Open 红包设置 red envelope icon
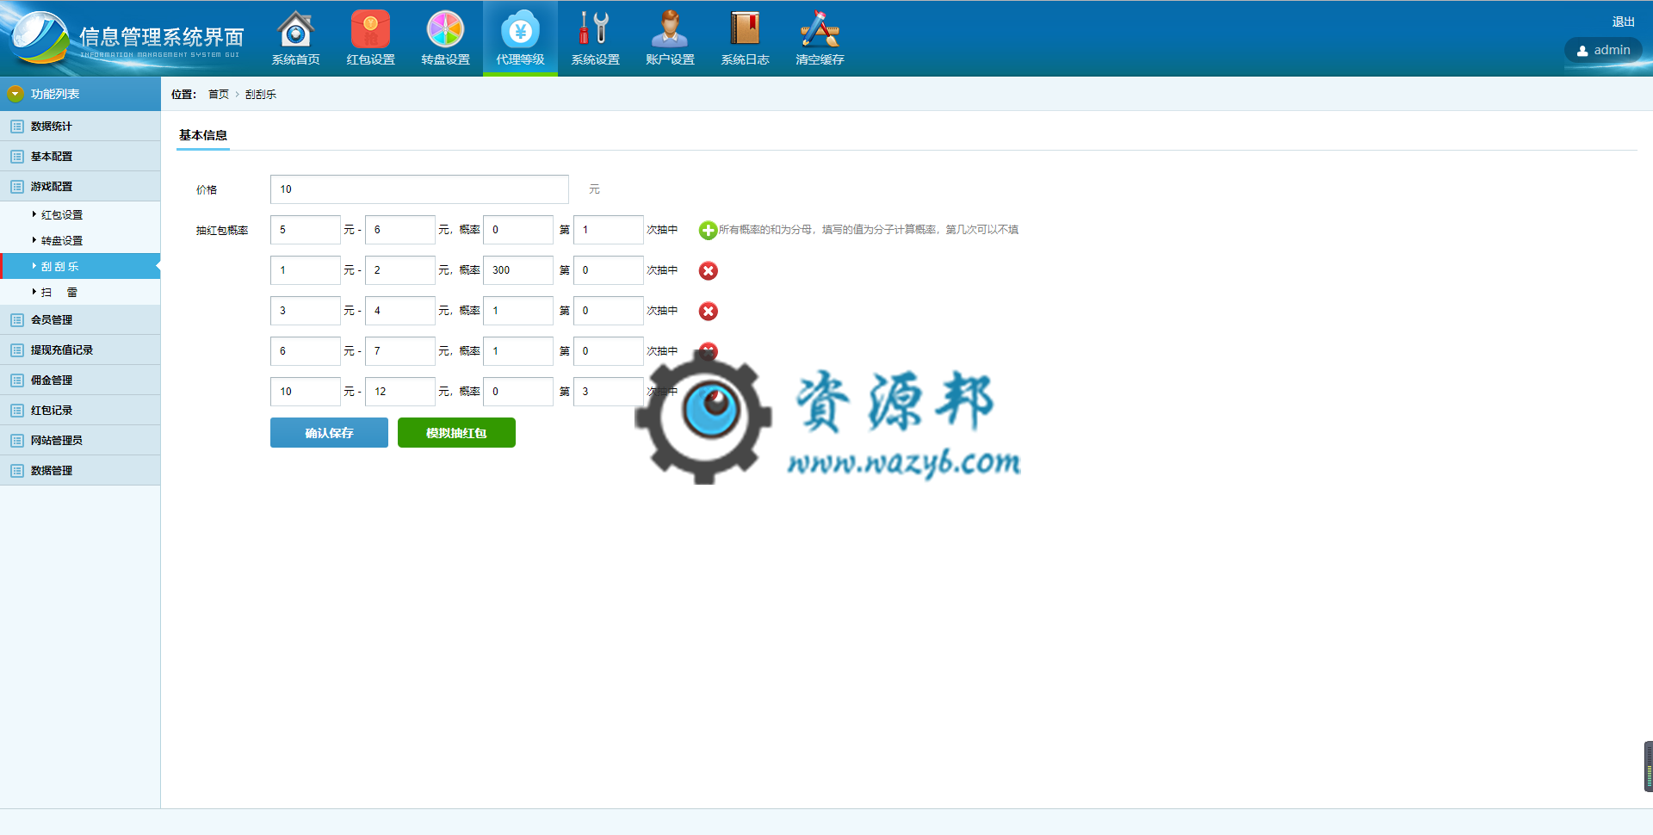 point(370,29)
